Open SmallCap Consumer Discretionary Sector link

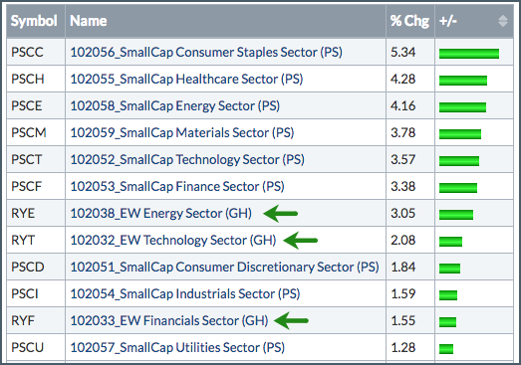tap(224, 268)
